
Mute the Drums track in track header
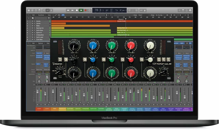pos(33,21)
